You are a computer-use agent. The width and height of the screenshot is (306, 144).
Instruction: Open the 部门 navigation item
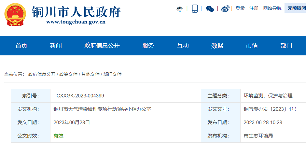[x=286, y=46]
